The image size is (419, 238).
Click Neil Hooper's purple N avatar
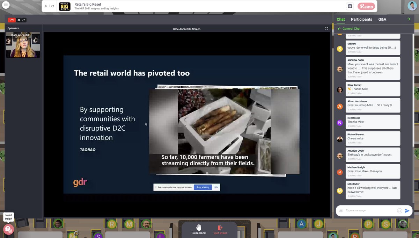(340, 123)
